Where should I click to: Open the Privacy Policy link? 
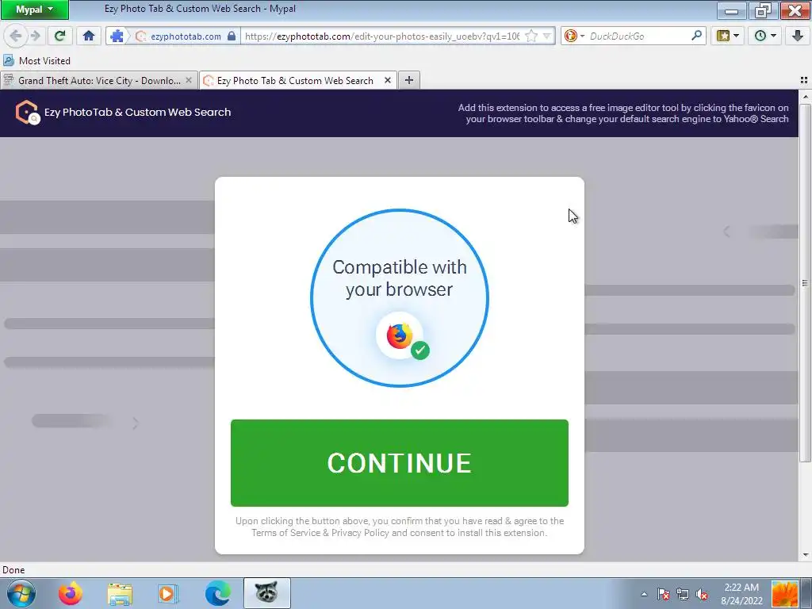click(x=360, y=533)
